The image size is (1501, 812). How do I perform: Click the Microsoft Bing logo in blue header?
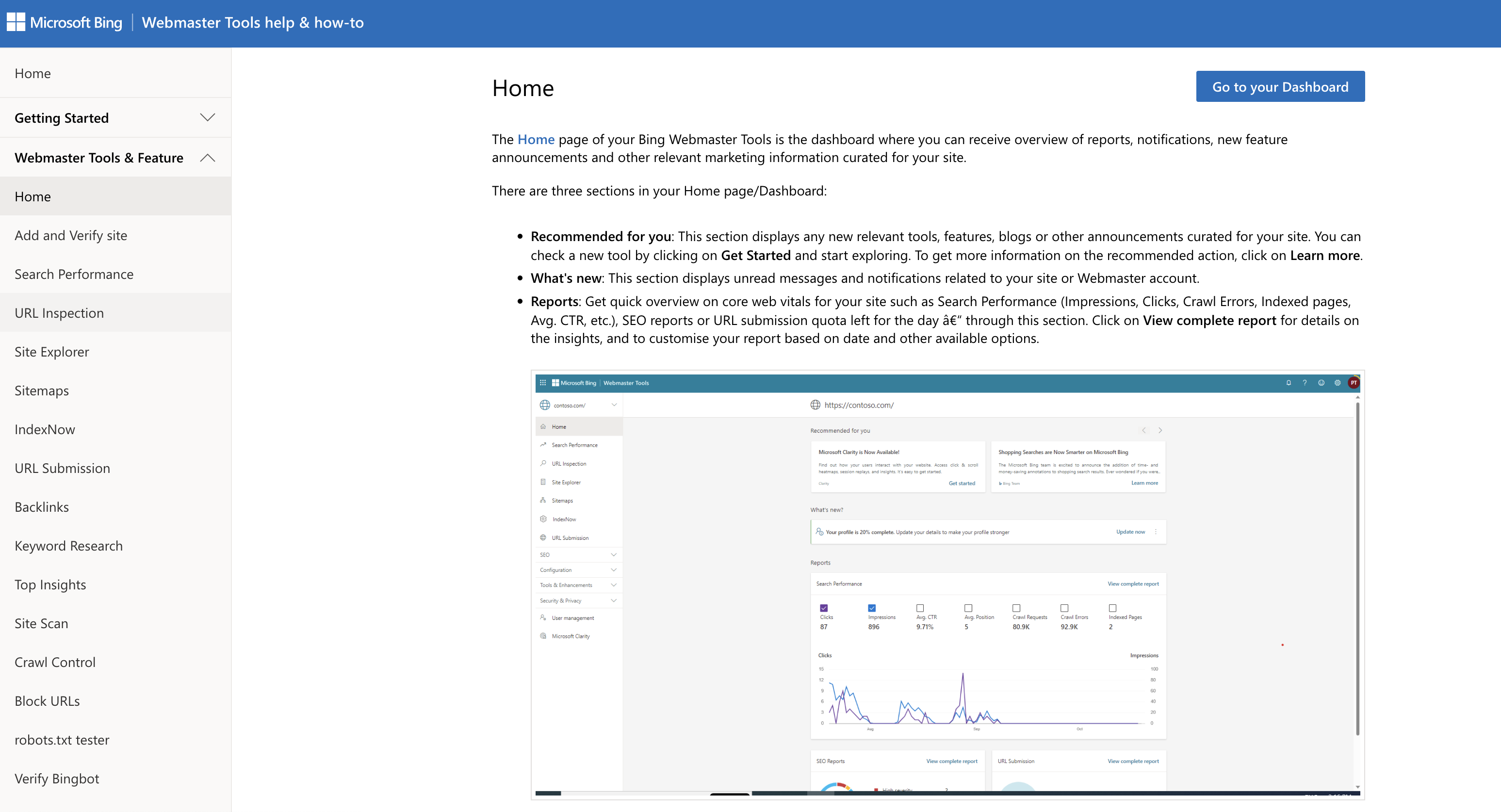[65, 23]
